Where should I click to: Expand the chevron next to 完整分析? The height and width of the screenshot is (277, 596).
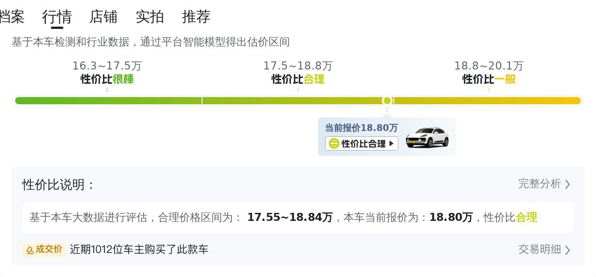(x=567, y=184)
